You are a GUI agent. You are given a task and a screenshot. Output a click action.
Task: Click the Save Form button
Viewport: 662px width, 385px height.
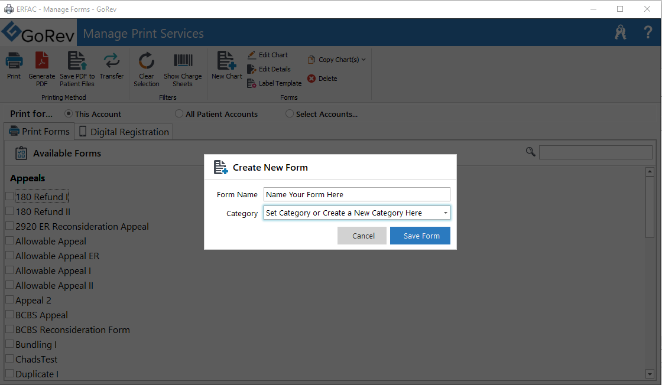click(x=420, y=236)
